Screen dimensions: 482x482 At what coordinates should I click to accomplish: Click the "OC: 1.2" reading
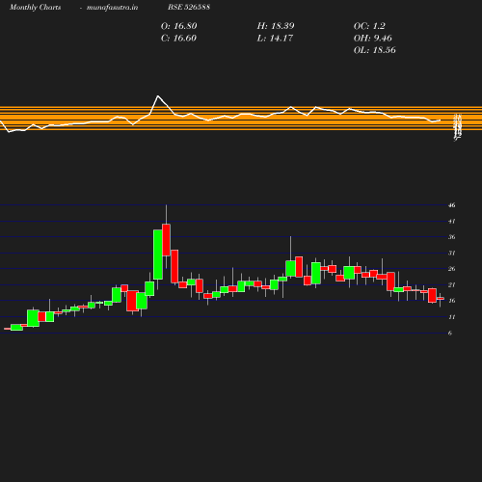pyautogui.click(x=369, y=26)
